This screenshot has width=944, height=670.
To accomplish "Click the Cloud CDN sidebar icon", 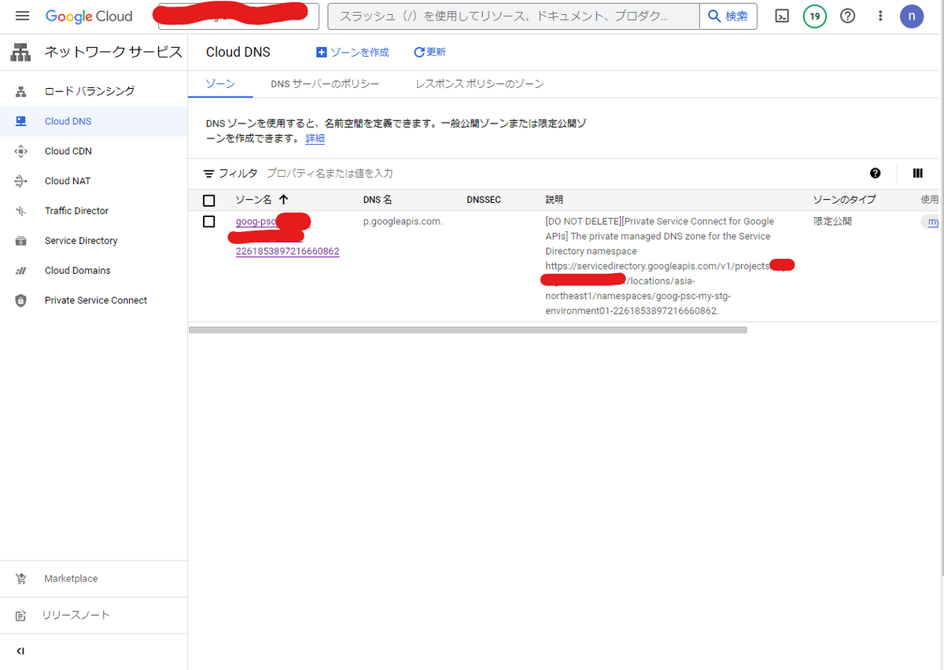I will [x=21, y=151].
